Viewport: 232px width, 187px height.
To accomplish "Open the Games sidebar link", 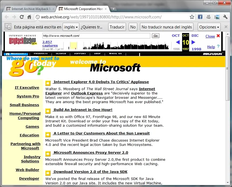I will click(32, 126).
